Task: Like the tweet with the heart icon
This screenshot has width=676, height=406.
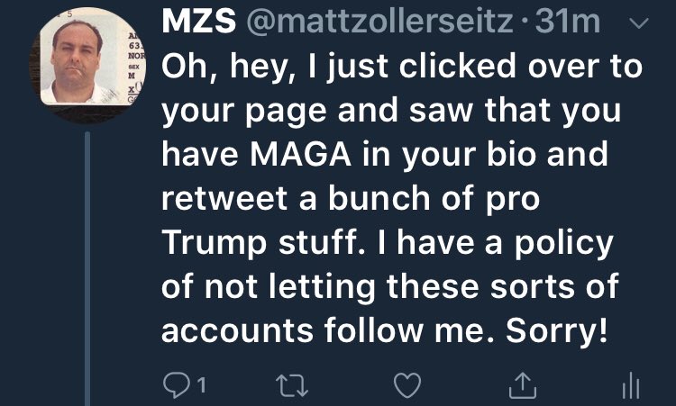Action: pyautogui.click(x=407, y=386)
